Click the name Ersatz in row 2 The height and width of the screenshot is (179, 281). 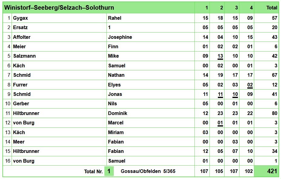pos(20,27)
